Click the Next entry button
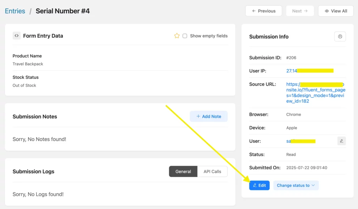Screen dimensions: 358x209 [300, 11]
